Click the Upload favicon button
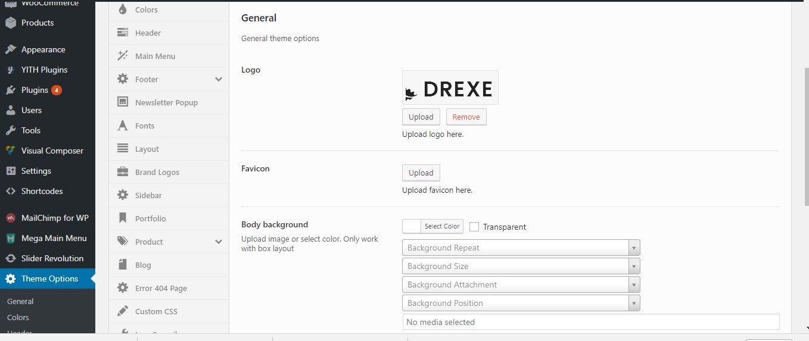The height and width of the screenshot is (341, 809). point(421,173)
